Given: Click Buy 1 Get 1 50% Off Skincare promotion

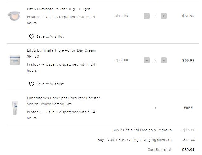Looking at the screenshot, I should 135,140.
